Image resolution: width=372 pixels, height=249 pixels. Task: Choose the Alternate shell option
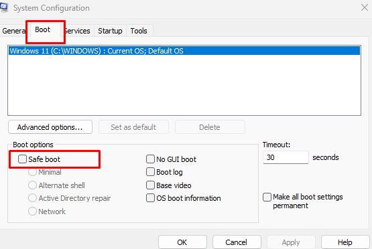click(x=32, y=185)
